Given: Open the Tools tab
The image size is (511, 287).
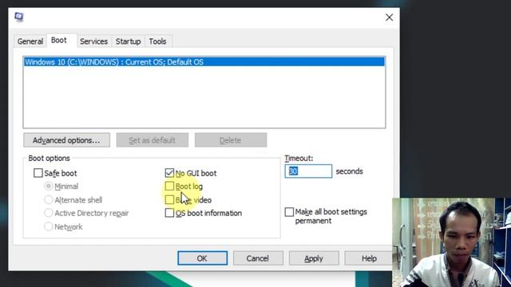Looking at the screenshot, I should [158, 41].
